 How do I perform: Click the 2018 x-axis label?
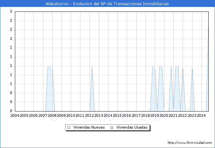point(145,115)
